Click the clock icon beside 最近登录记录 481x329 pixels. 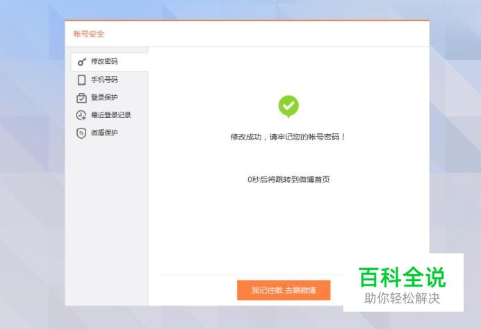click(81, 115)
